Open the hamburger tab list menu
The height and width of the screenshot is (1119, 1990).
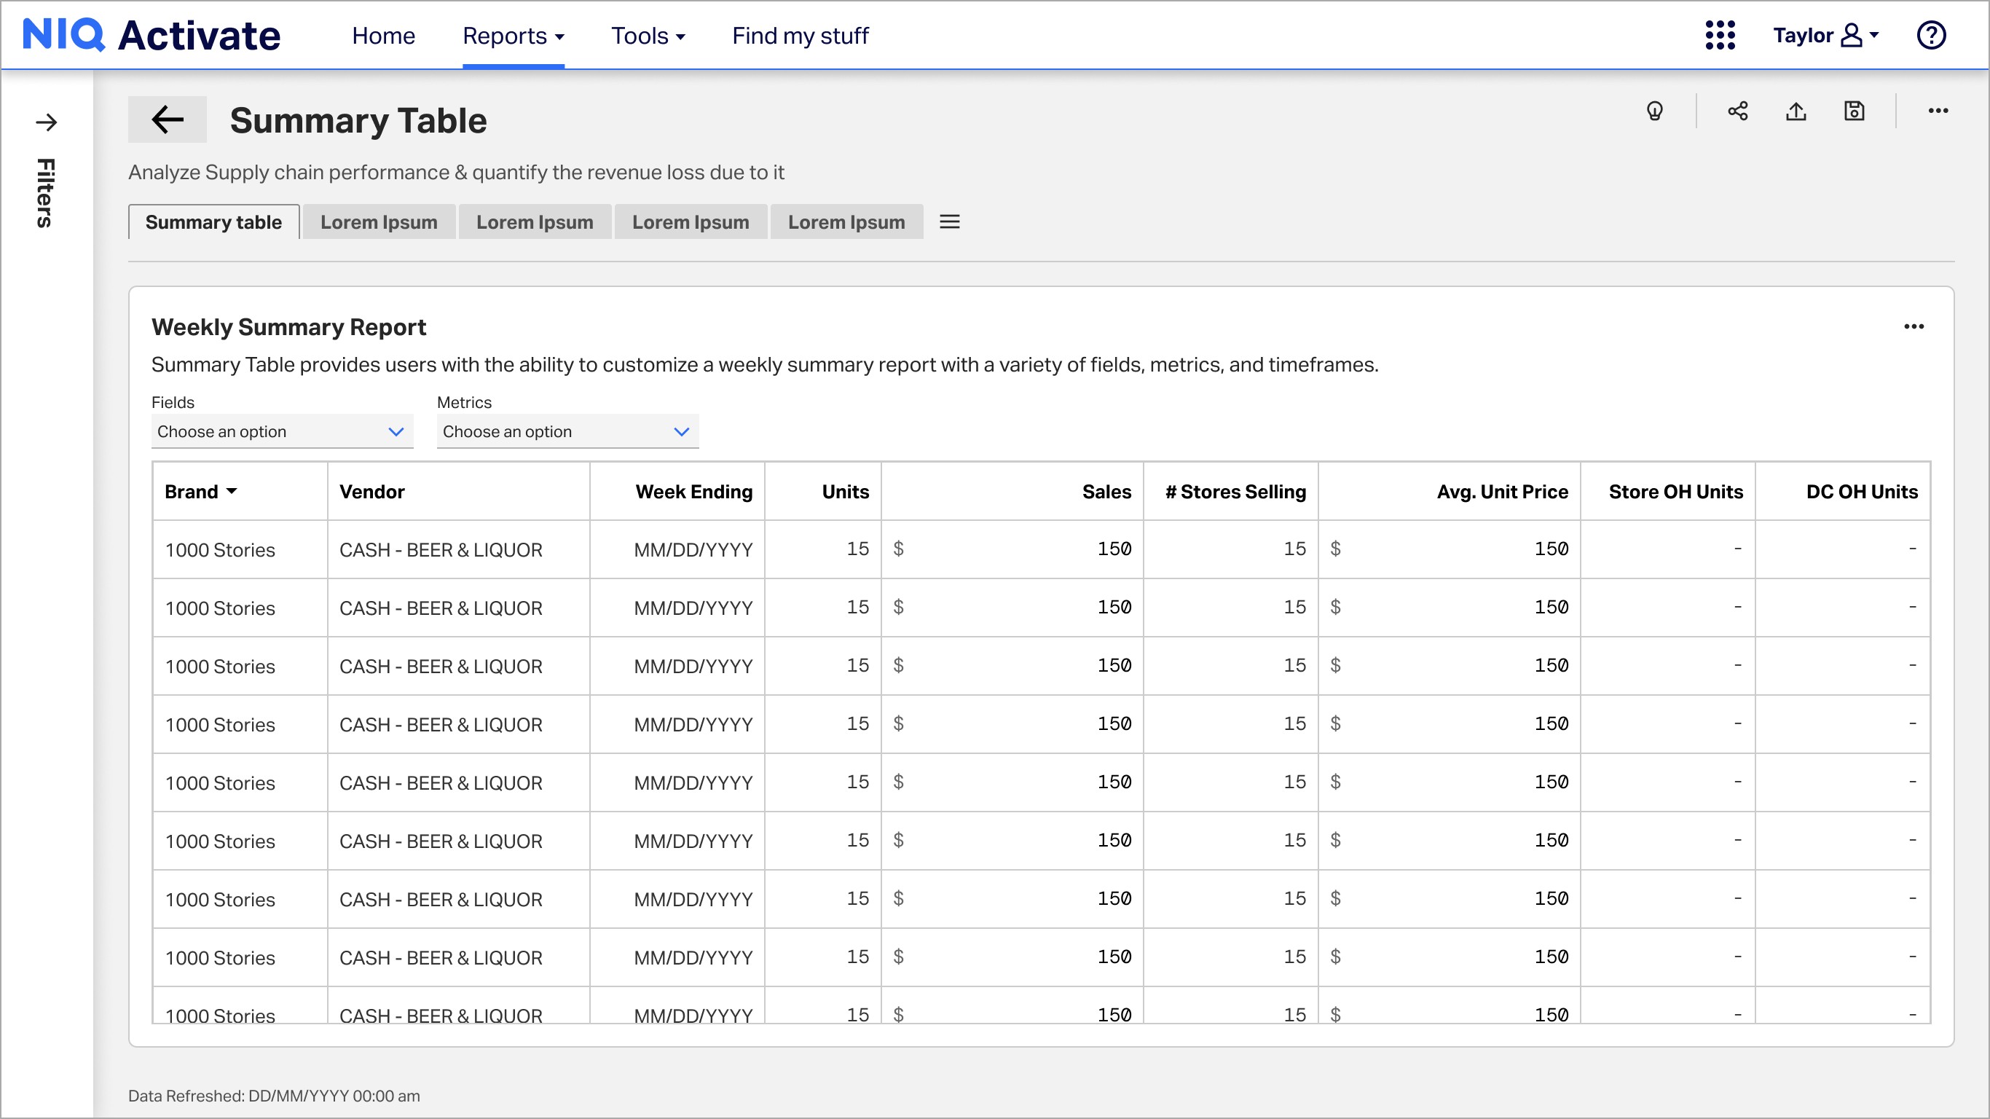tap(949, 221)
